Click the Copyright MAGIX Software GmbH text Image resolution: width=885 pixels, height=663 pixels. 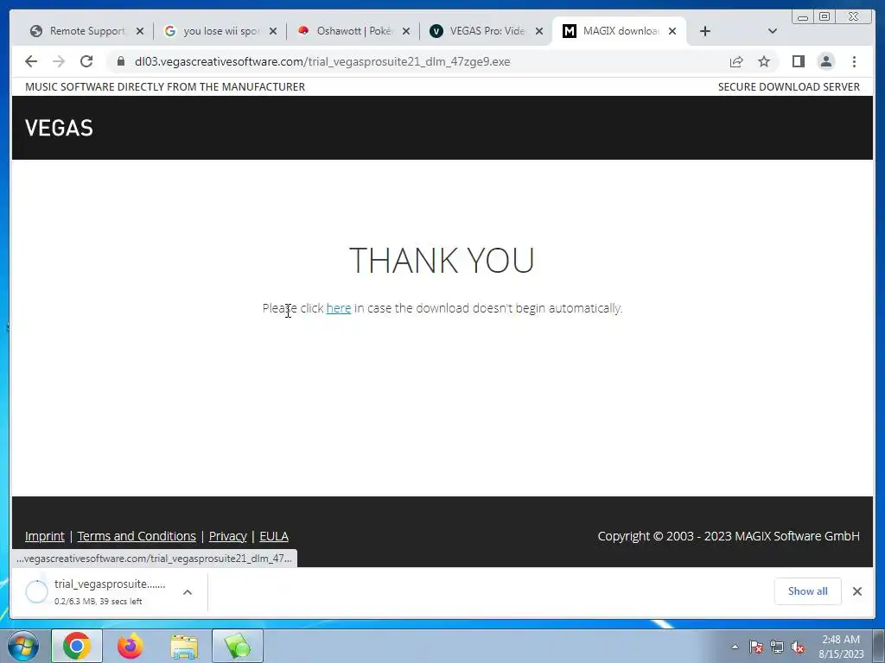[x=729, y=536]
